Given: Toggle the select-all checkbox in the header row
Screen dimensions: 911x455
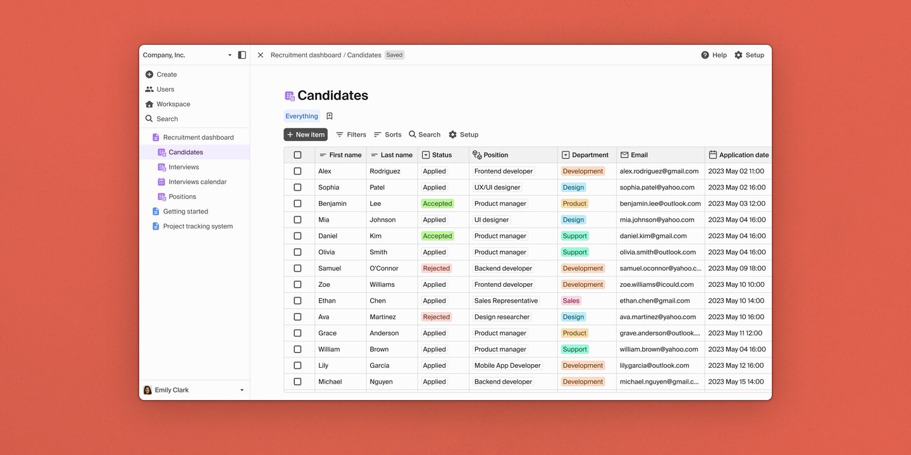Looking at the screenshot, I should 297,154.
